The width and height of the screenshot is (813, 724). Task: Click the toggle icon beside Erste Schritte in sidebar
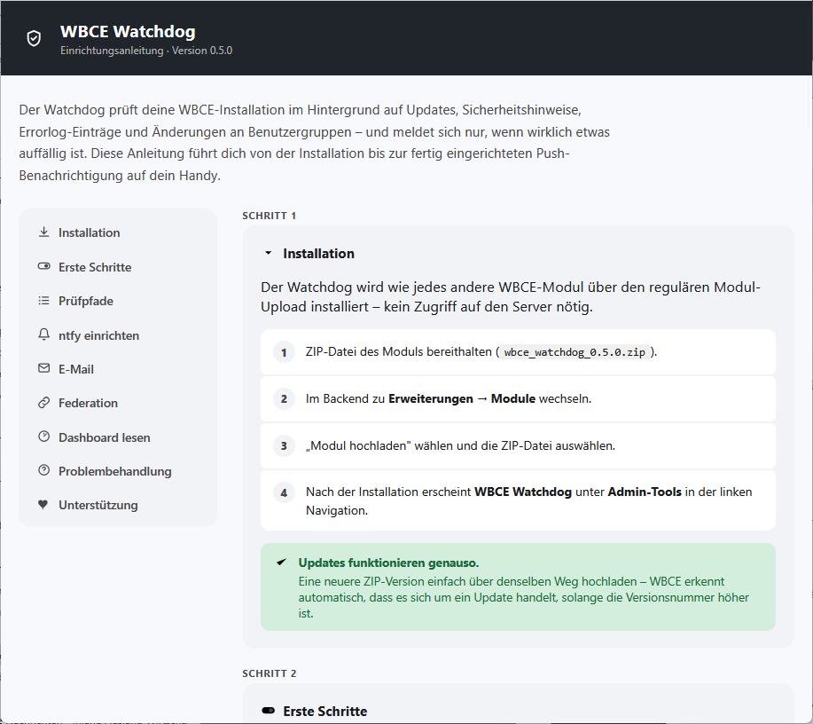[44, 266]
